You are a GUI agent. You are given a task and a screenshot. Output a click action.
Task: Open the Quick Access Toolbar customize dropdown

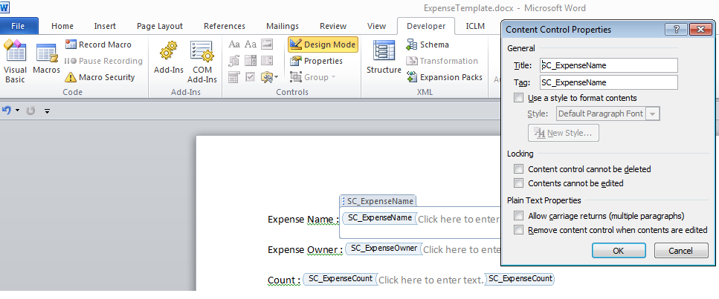click(47, 111)
